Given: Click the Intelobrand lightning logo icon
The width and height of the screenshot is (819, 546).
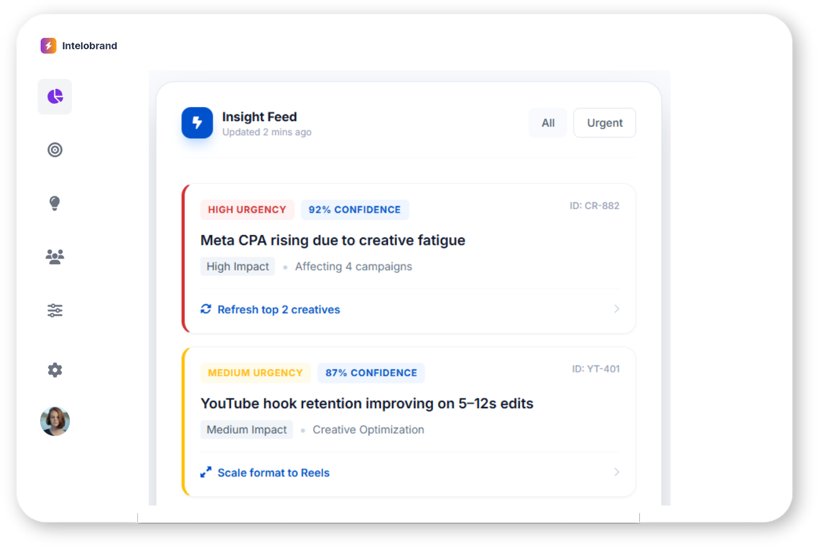Looking at the screenshot, I should coord(48,45).
